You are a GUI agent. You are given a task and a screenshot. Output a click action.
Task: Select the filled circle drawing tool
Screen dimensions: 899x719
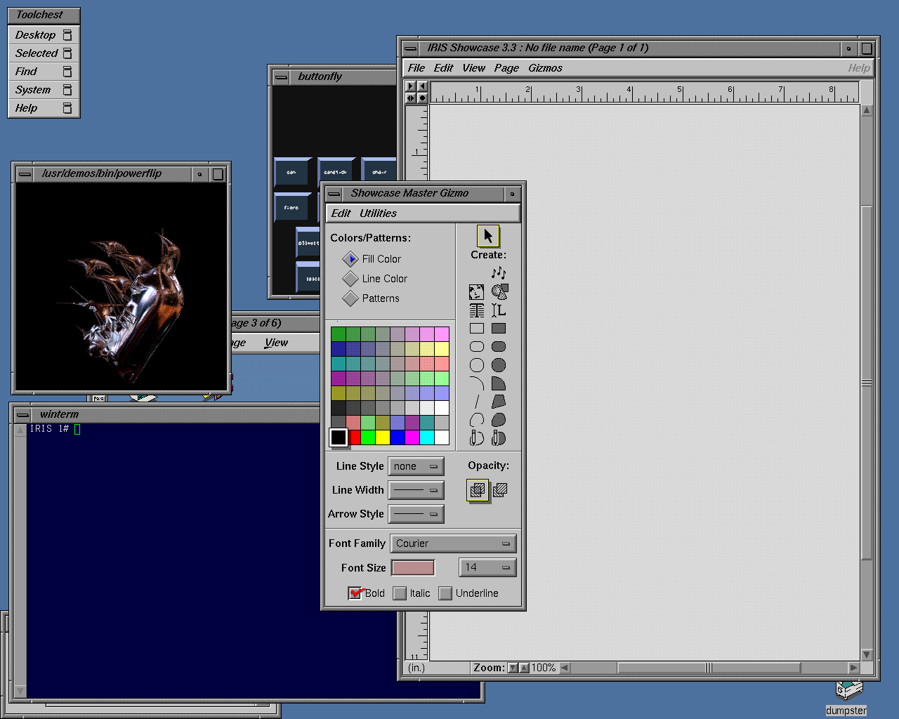[x=499, y=364]
